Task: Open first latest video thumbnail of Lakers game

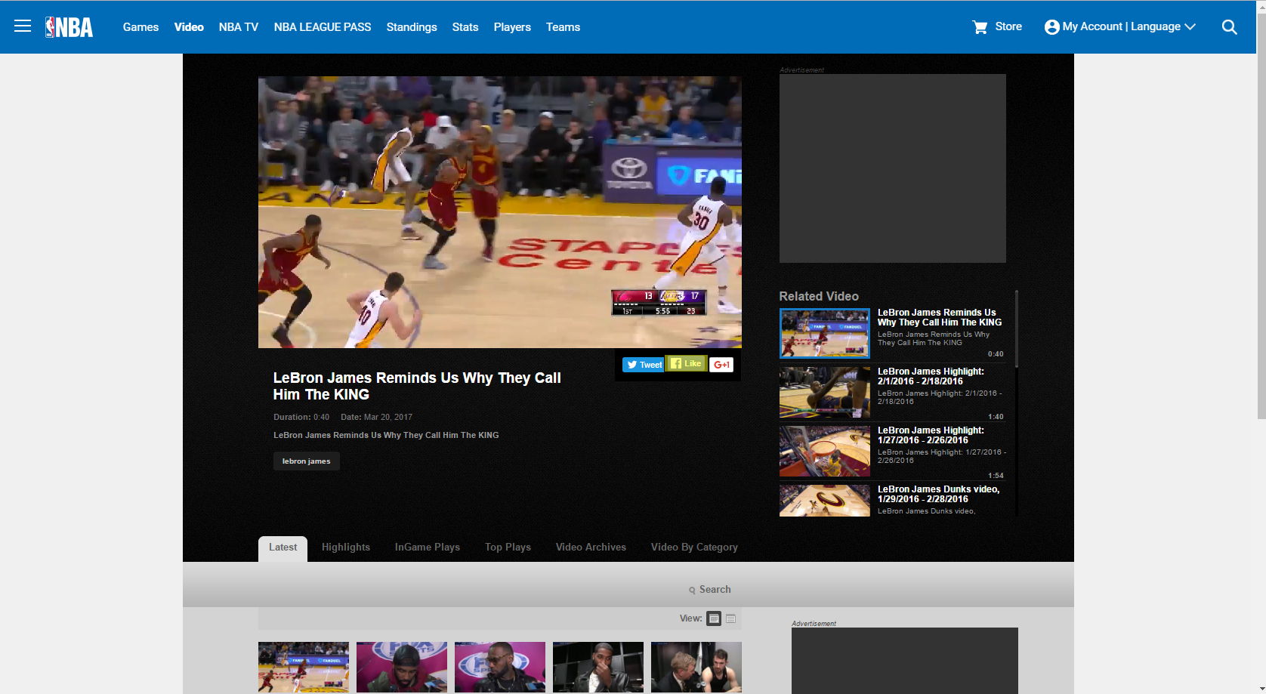Action: 304,668
